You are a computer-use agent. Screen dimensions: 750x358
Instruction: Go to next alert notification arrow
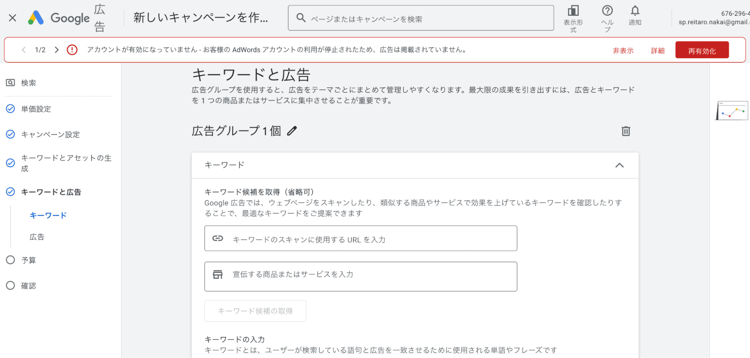coord(57,50)
